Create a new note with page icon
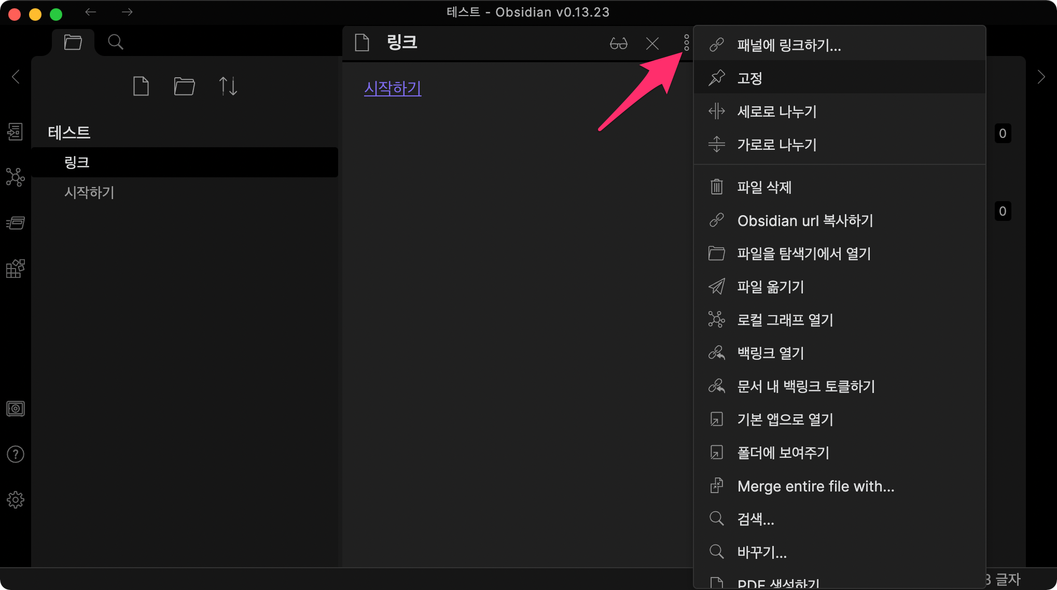This screenshot has width=1057, height=590. point(141,86)
